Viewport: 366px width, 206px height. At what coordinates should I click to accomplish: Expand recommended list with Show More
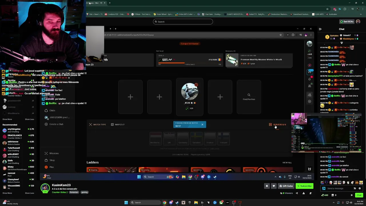click(x=7, y=193)
